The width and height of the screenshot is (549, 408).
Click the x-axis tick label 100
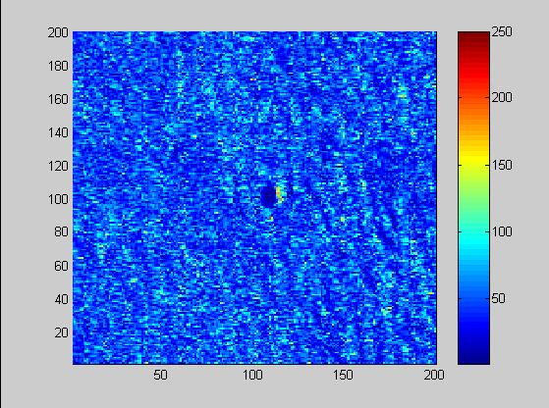[252, 375]
